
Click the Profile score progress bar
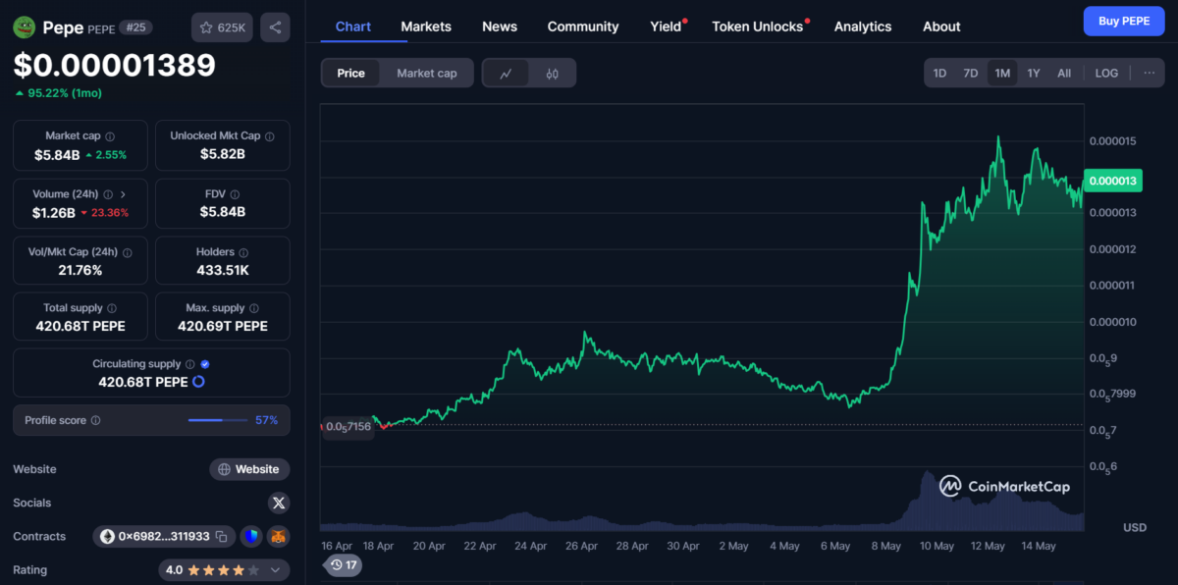click(x=218, y=420)
